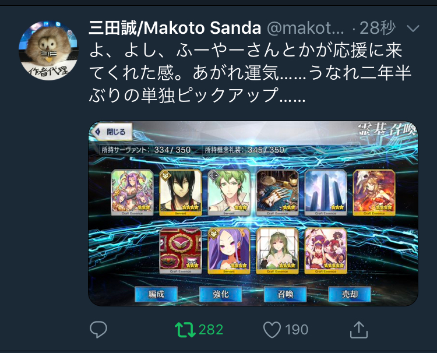Select the red chocolate box Craft Essence

(x=181, y=250)
